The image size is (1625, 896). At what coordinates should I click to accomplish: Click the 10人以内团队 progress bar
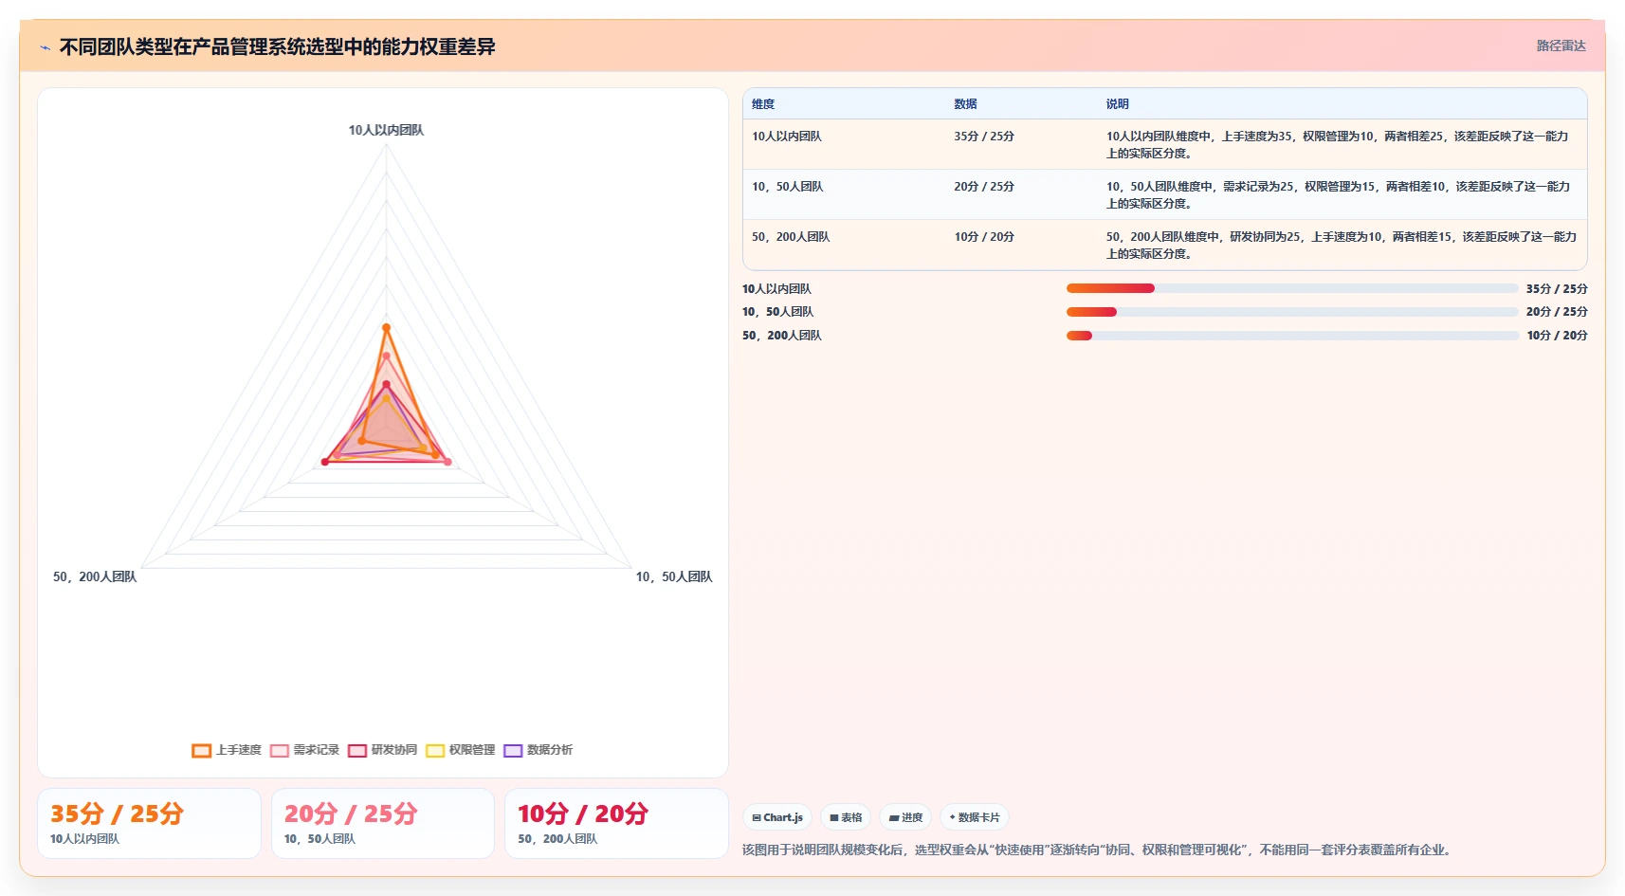tap(1292, 288)
